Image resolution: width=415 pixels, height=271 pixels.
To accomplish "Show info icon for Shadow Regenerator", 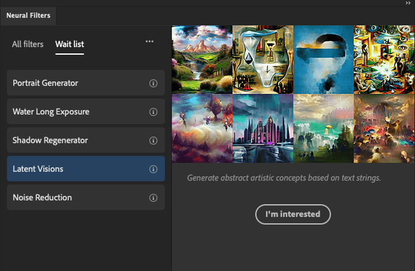I will [153, 140].
